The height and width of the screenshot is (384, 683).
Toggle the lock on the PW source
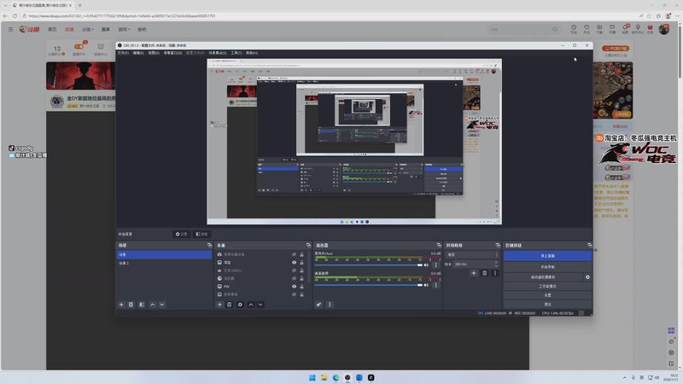301,287
